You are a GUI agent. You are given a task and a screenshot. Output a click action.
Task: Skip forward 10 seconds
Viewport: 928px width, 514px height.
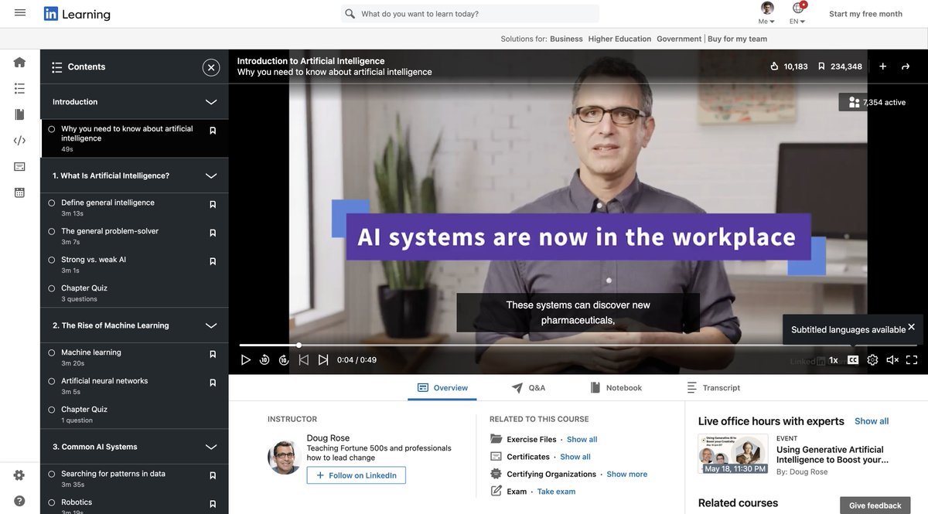coord(284,359)
